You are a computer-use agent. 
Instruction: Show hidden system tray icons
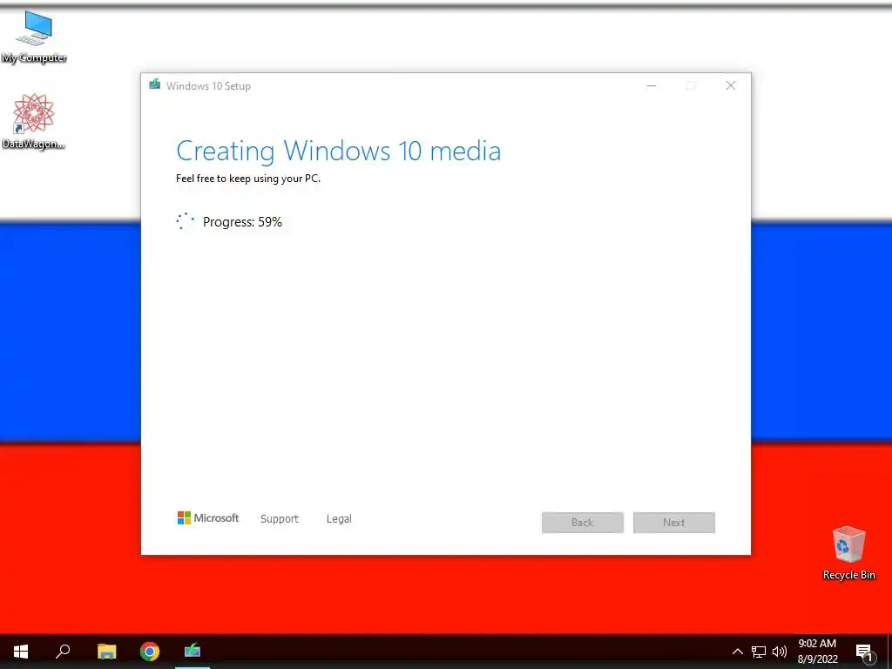pos(737,652)
